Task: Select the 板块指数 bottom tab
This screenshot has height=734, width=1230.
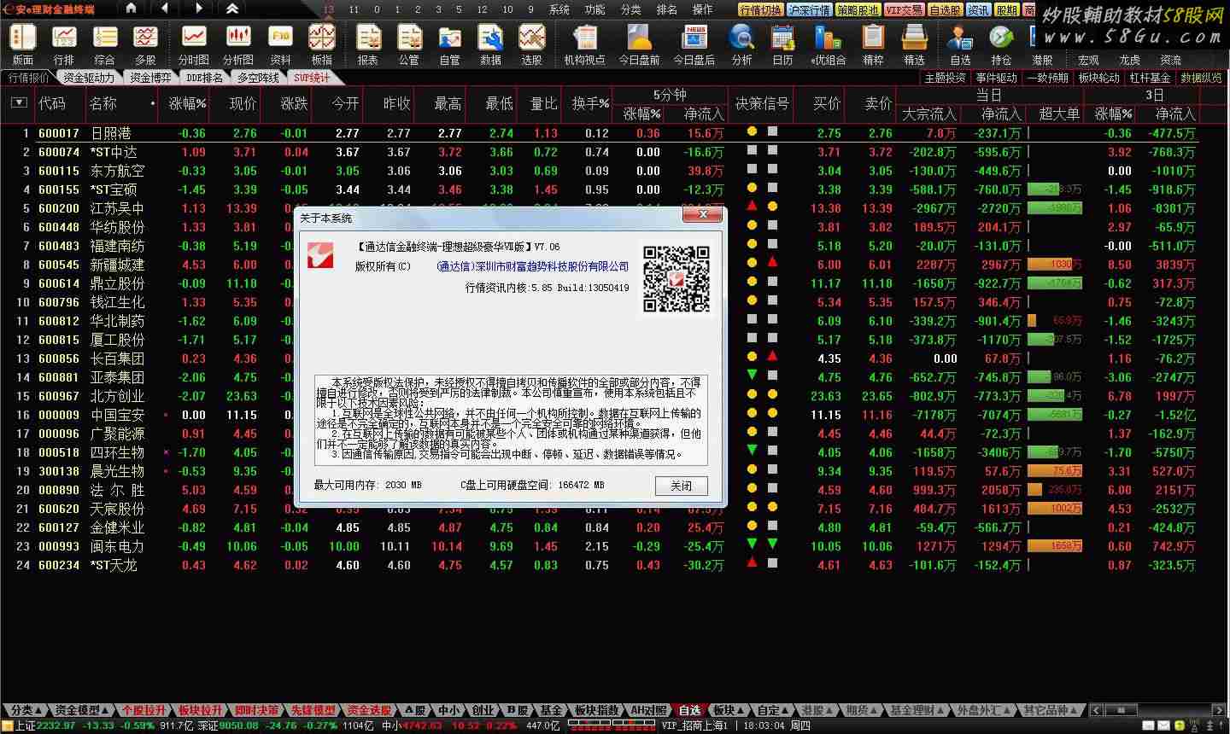Action: 597,710
